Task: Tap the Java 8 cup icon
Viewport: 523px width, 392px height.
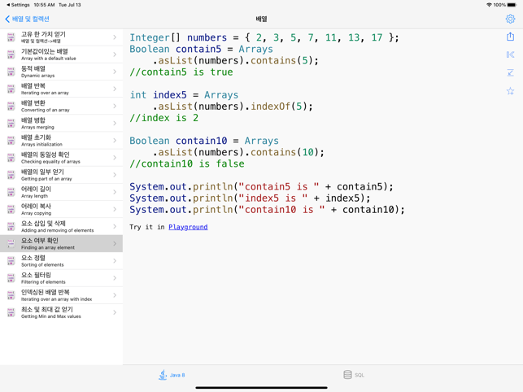Action: 163,375
